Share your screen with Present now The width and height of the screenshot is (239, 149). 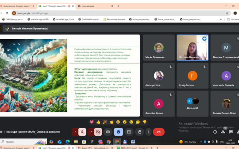pyautogui.click(x=129, y=132)
